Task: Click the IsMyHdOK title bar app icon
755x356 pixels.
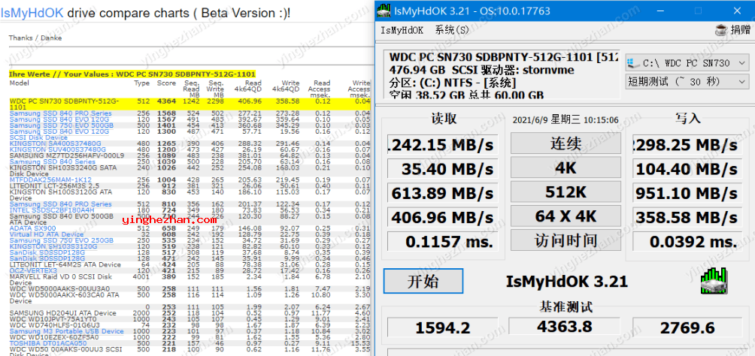Action: (384, 10)
